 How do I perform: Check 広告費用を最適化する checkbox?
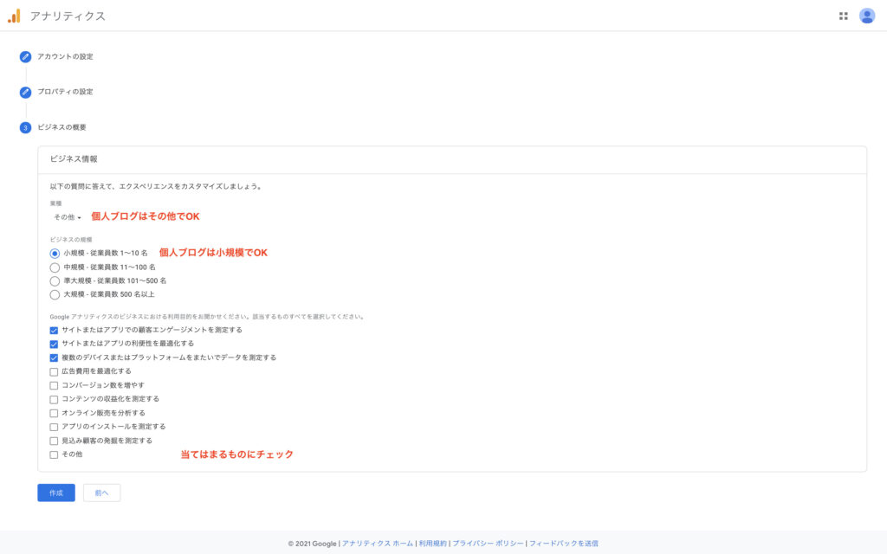click(x=54, y=371)
